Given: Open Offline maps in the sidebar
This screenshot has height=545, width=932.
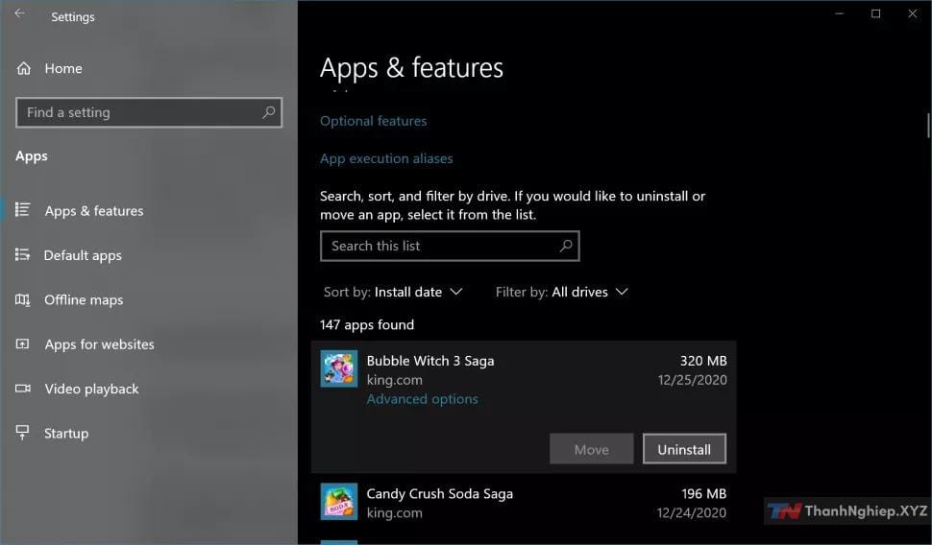Looking at the screenshot, I should (84, 299).
